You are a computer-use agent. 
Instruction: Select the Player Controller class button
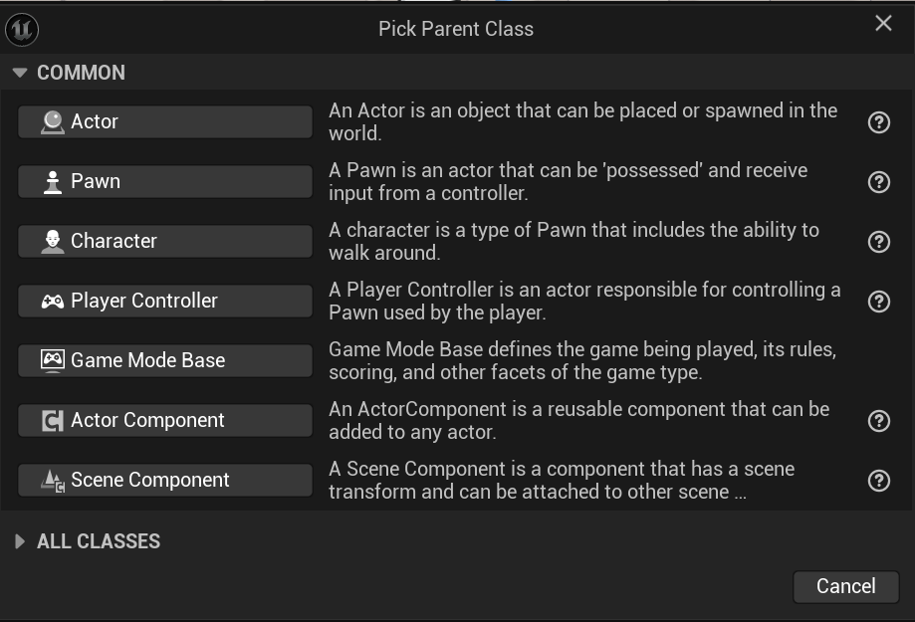[165, 301]
